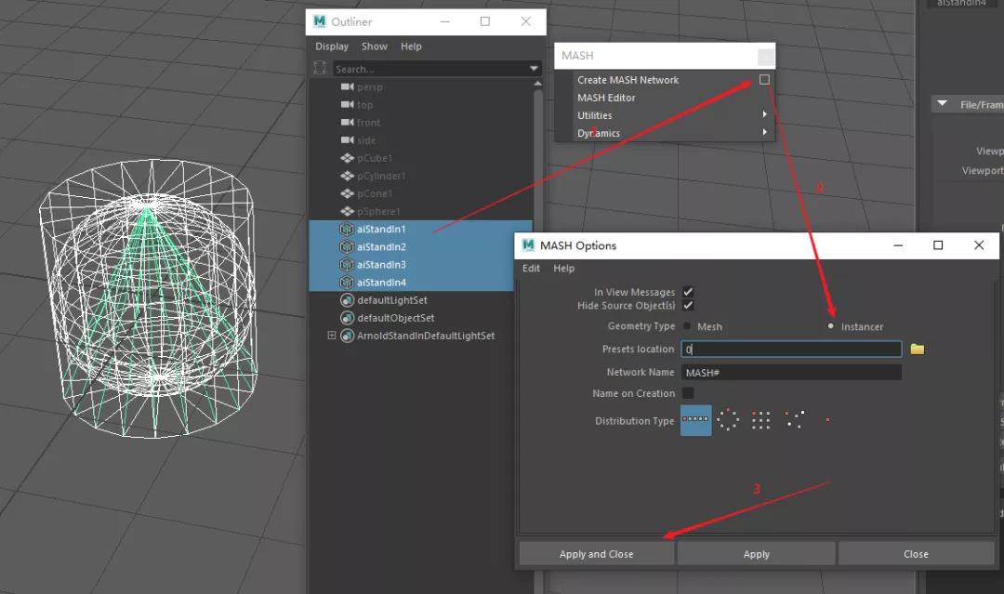Screen dimensions: 1004x594
Task: Expand the ArnoldStandInDefaultLightSet tree node
Action: click(332, 335)
